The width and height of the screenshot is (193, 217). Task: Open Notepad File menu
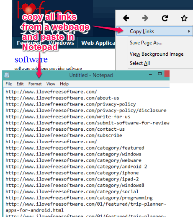tap(9, 84)
